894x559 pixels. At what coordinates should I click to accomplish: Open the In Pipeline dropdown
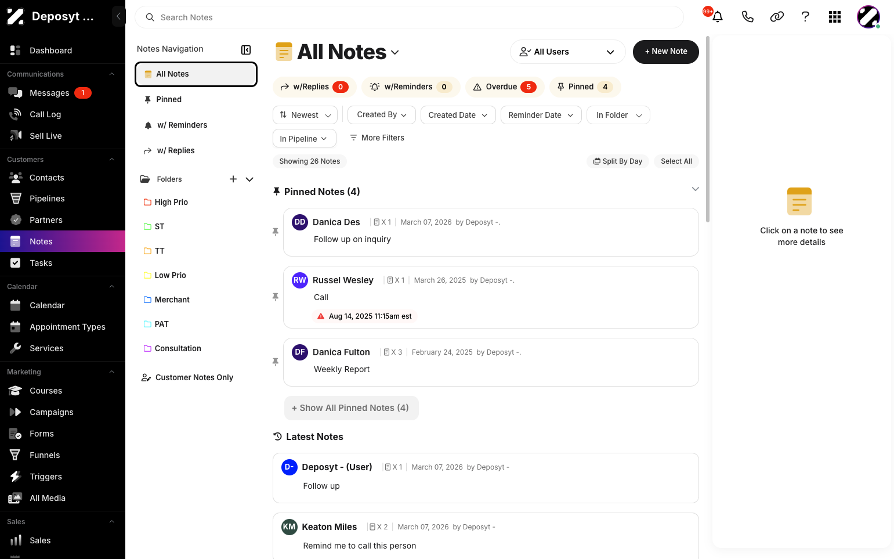point(305,138)
